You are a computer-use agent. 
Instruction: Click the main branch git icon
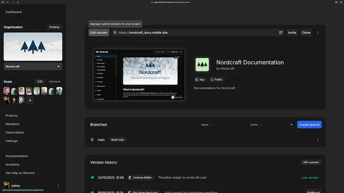(92, 140)
